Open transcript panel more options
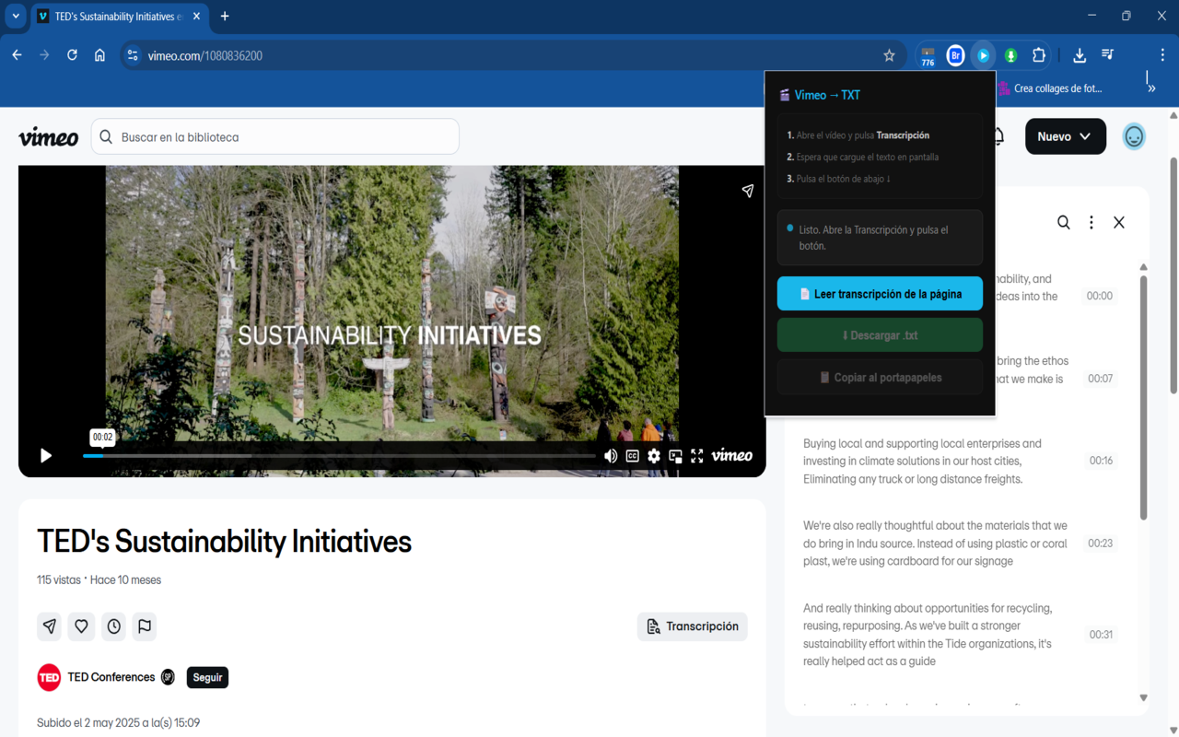 click(x=1091, y=222)
